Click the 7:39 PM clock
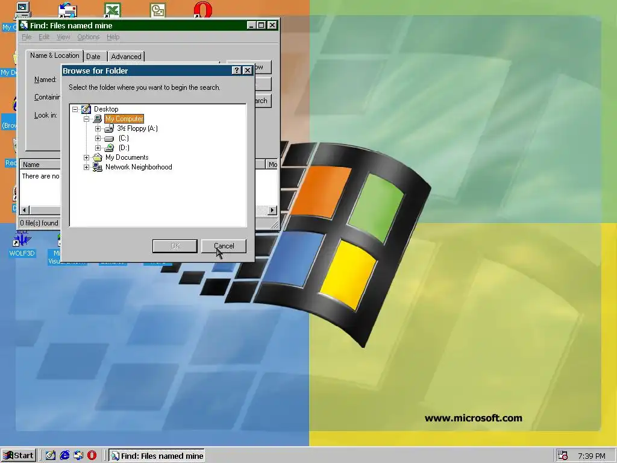The image size is (617, 463). pos(592,456)
